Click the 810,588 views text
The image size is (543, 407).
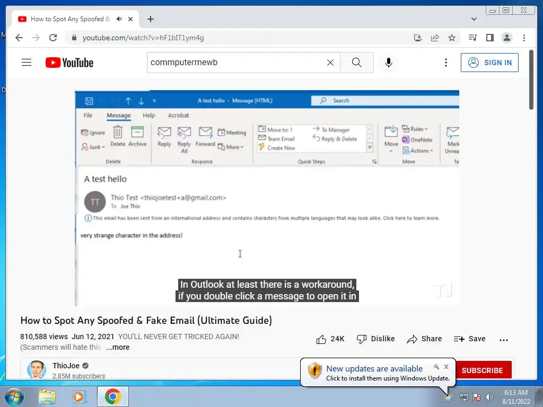[44, 337]
